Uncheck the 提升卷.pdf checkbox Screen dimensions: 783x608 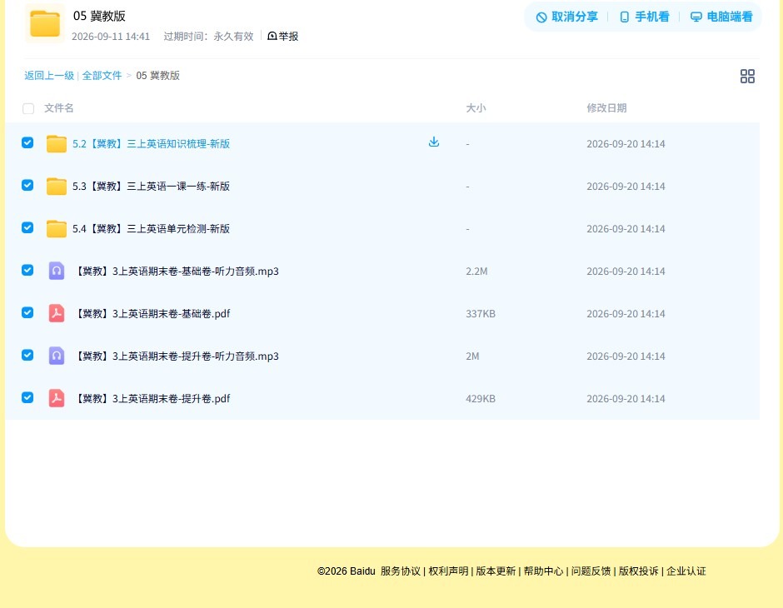27,397
